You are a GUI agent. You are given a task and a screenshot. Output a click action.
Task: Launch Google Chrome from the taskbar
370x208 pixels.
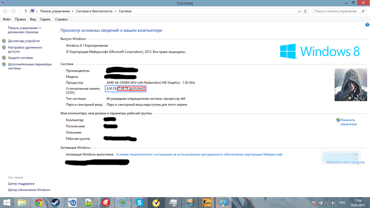point(39,202)
